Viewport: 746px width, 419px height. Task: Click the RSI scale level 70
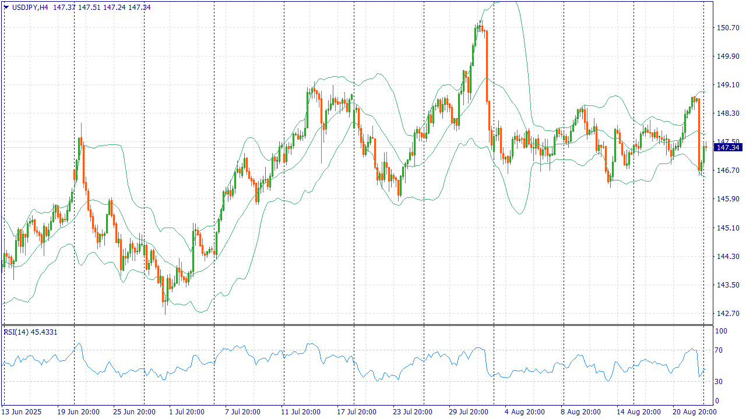(720, 350)
